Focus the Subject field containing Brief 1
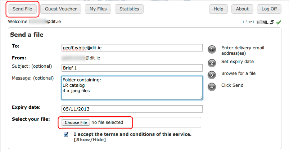 (x=132, y=68)
